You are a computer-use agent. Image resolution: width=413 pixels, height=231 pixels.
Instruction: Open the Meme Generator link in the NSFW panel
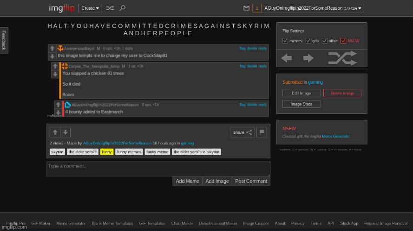click(x=336, y=136)
